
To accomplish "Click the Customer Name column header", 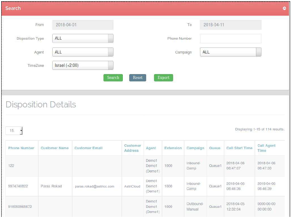I will point(55,148).
